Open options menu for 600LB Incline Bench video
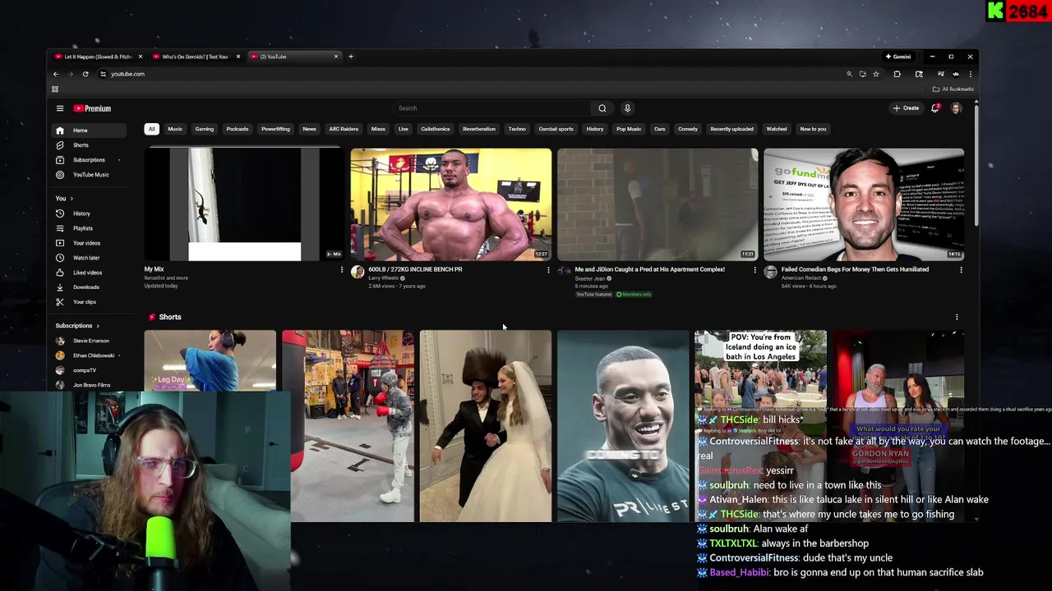The width and height of the screenshot is (1052, 591). [x=548, y=270]
